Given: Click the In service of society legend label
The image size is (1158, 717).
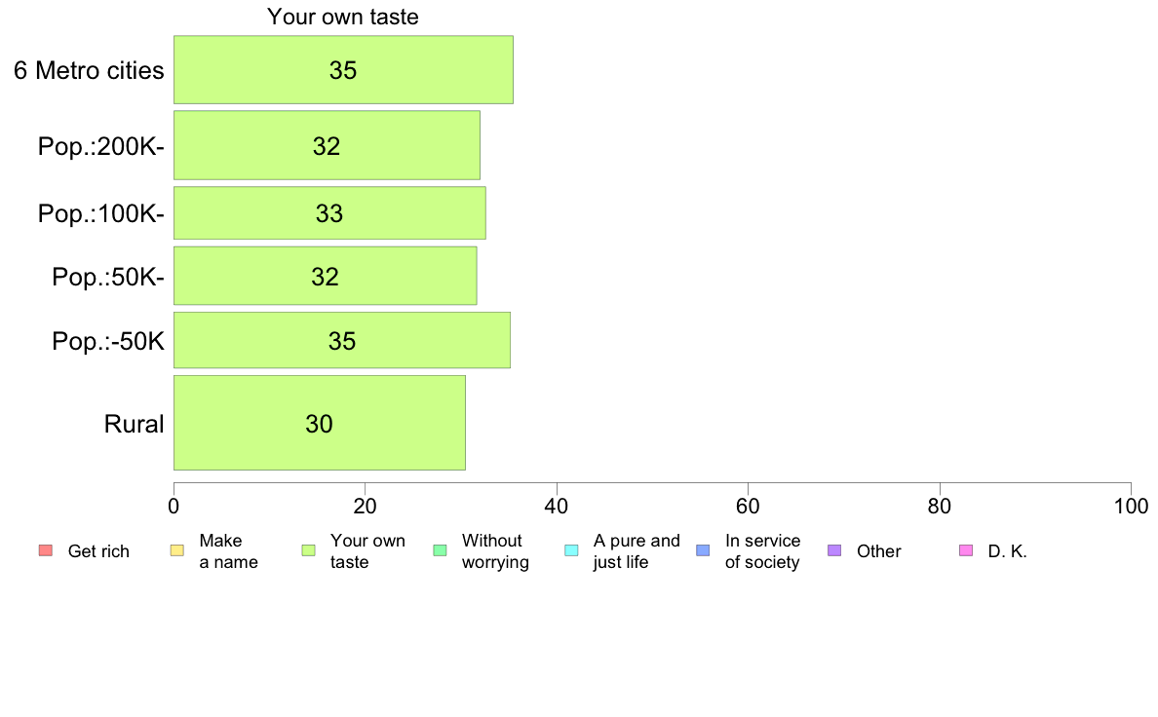Looking at the screenshot, I should tap(762, 551).
